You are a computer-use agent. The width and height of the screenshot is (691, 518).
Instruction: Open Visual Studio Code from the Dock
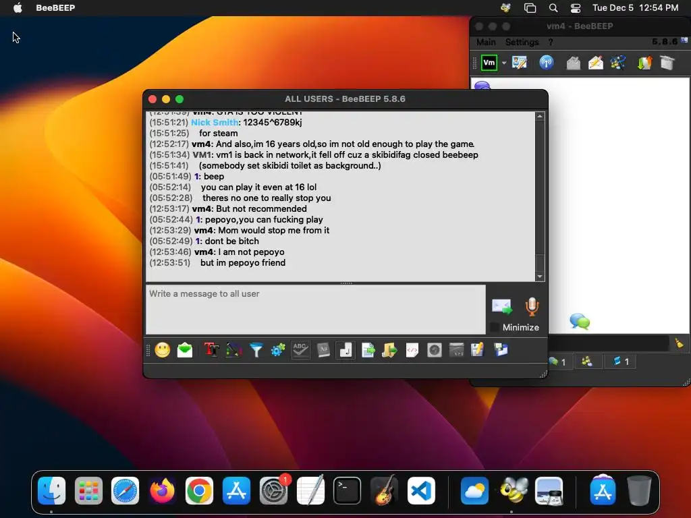[x=421, y=490]
